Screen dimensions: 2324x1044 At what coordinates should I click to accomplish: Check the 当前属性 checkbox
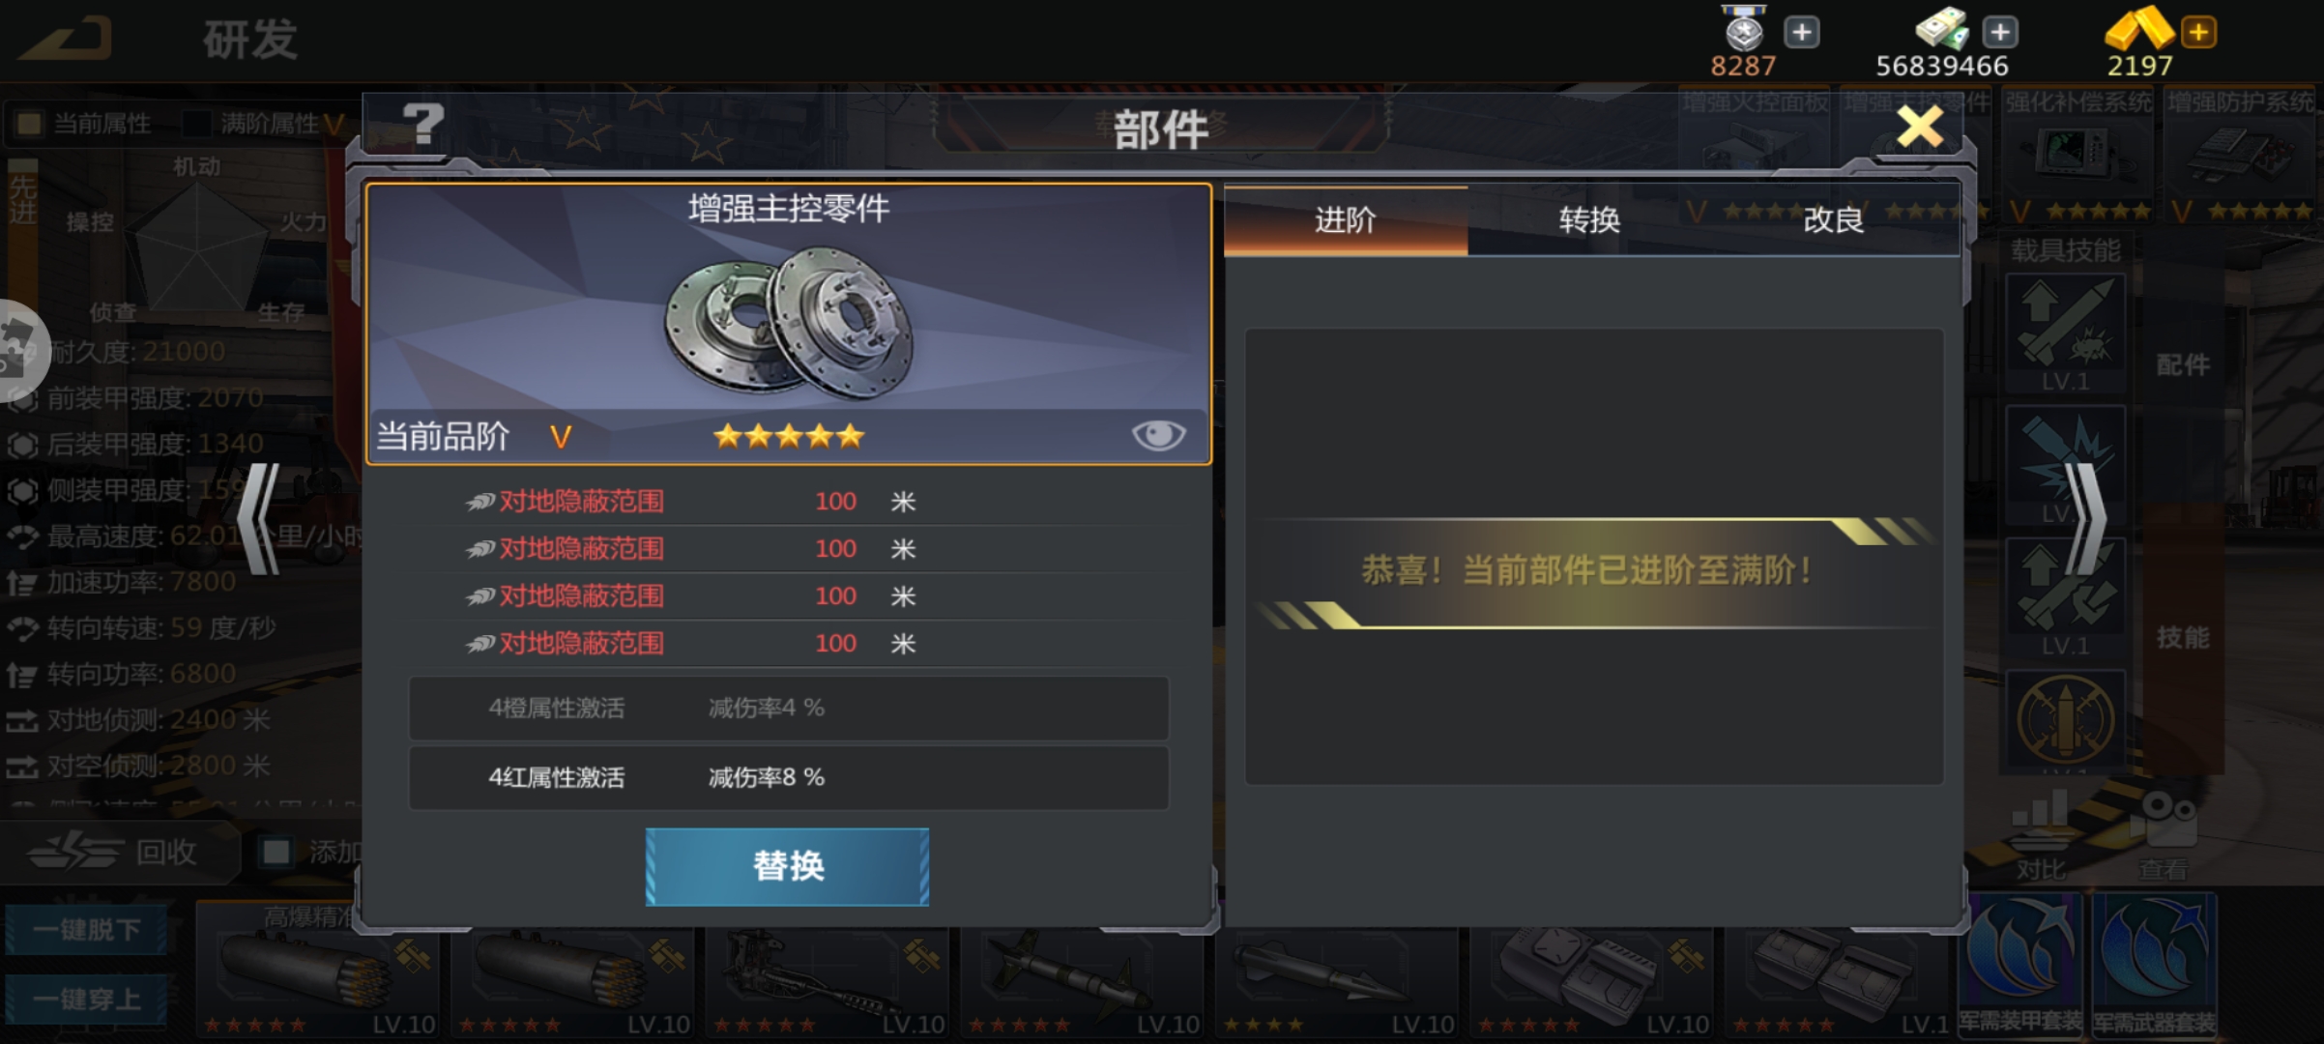30,124
